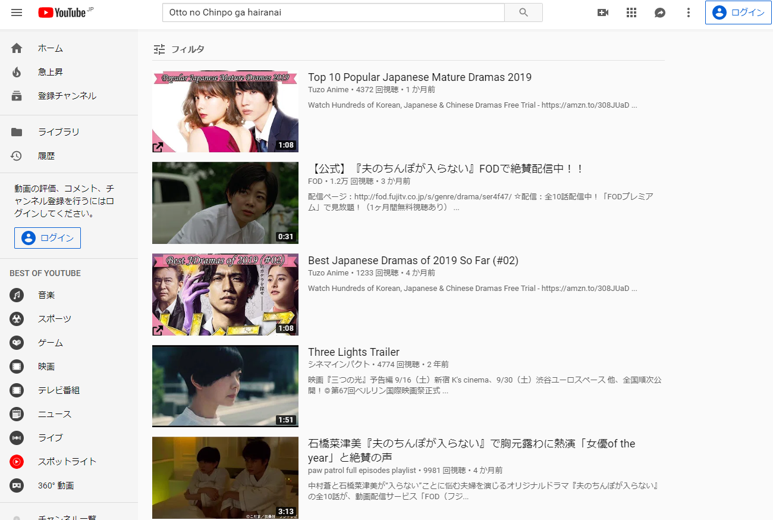
Task: Open the three-dot settings menu
Action: [x=689, y=12]
